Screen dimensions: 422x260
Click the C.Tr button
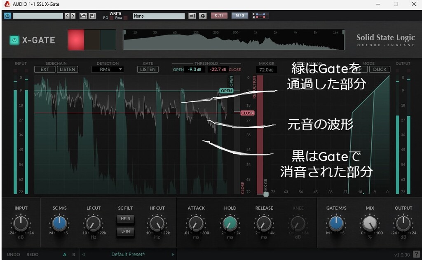point(219,16)
